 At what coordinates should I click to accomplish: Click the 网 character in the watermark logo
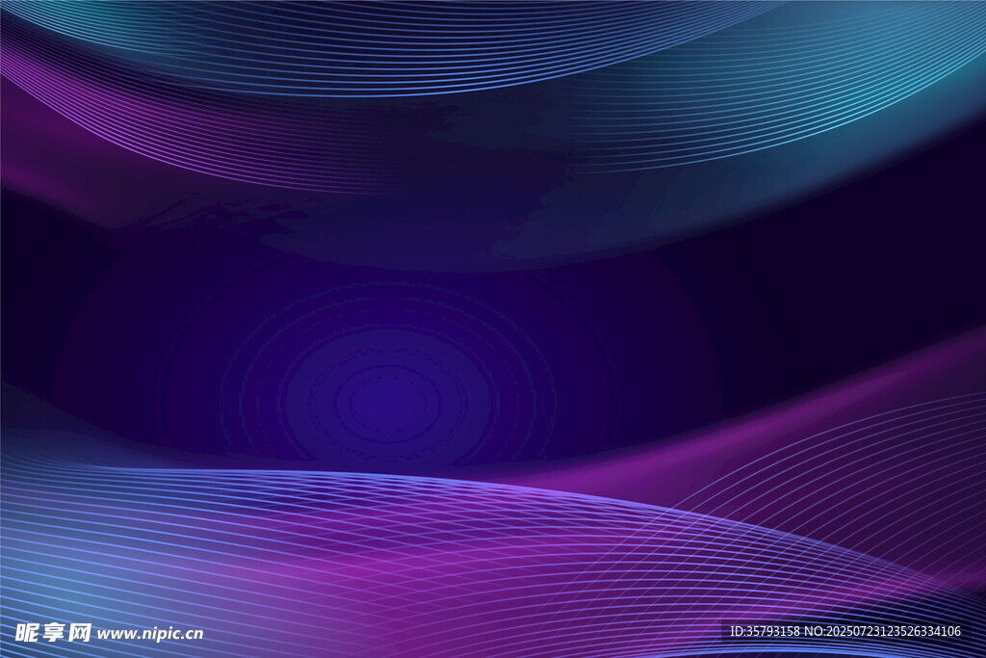coord(80,633)
